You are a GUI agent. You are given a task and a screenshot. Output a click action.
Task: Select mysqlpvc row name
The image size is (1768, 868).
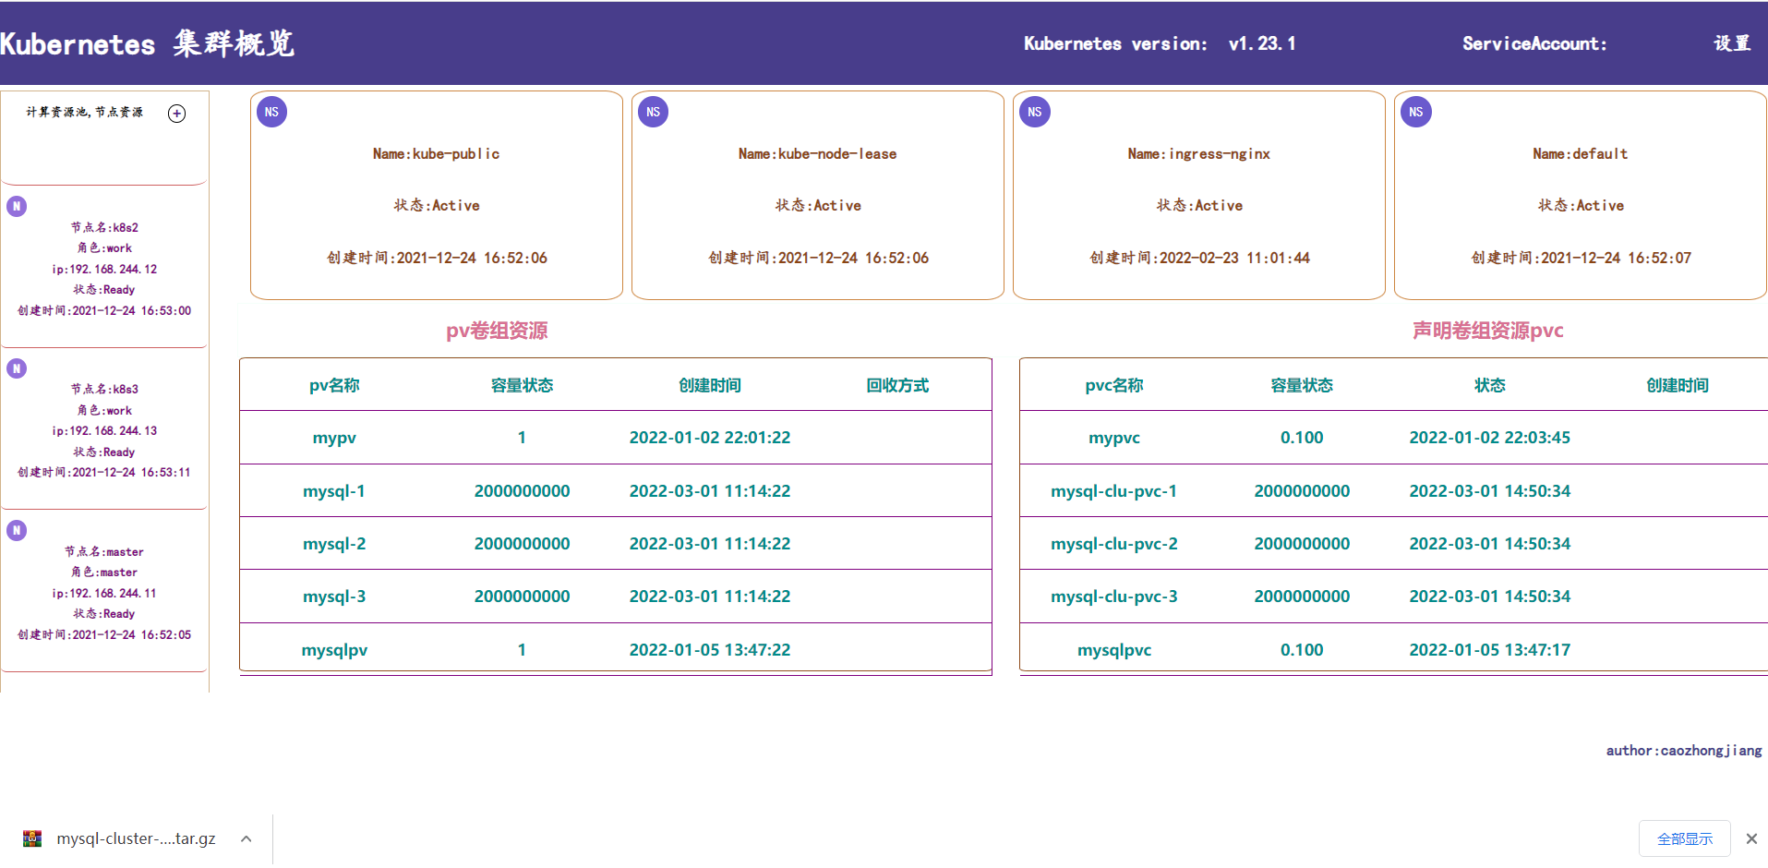(x=1114, y=650)
